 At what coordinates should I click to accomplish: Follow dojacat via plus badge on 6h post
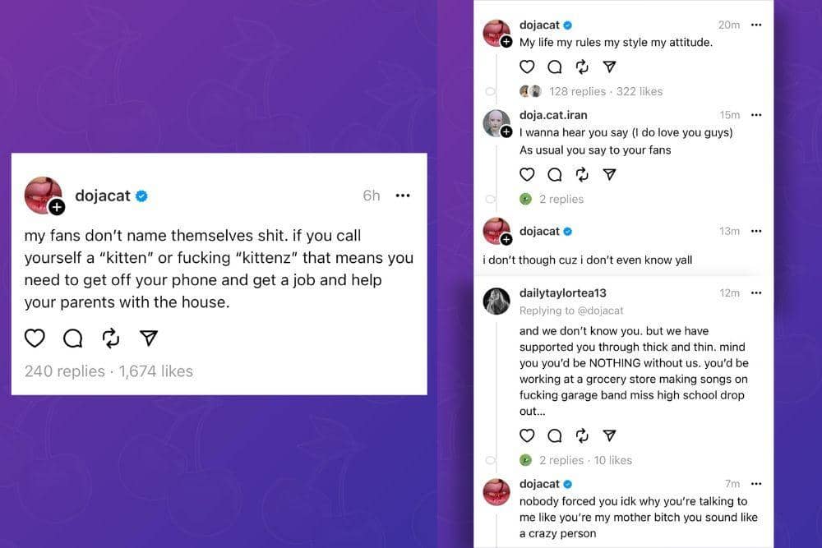tap(57, 207)
